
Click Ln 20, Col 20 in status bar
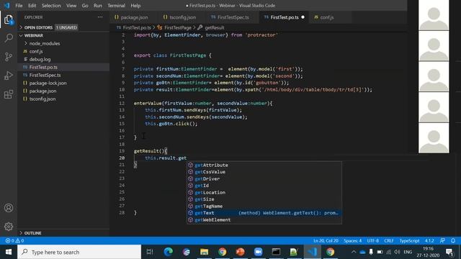[x=326, y=241]
